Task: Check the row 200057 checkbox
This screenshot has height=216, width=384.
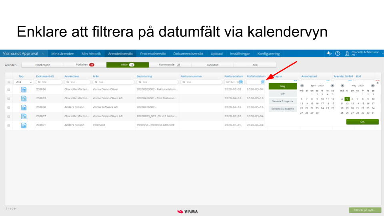Action: 9,116
